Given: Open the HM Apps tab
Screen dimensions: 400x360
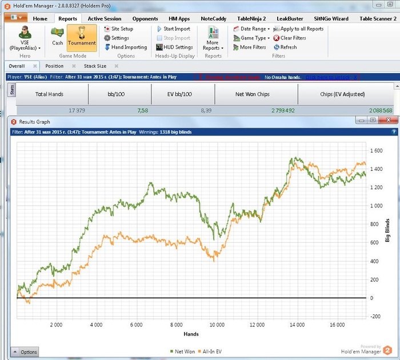Looking at the screenshot, I should (179, 19).
